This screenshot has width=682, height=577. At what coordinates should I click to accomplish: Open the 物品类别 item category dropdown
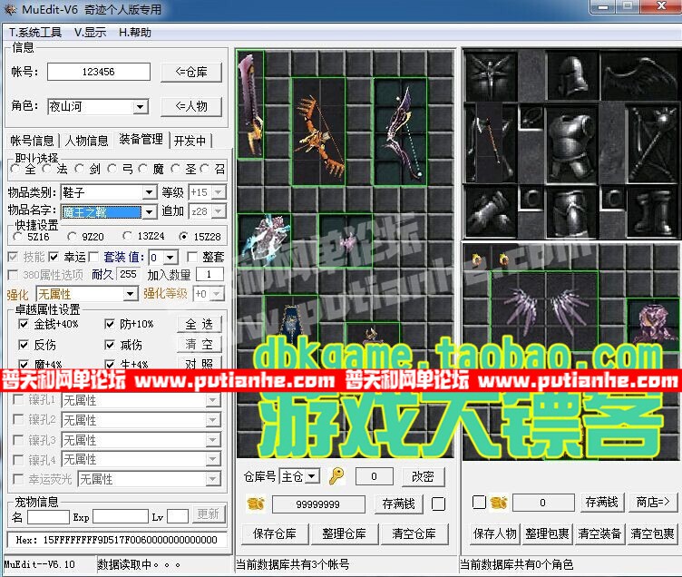[x=149, y=192]
